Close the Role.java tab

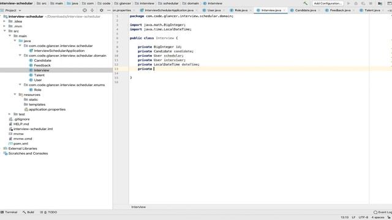pyautogui.click(x=251, y=10)
